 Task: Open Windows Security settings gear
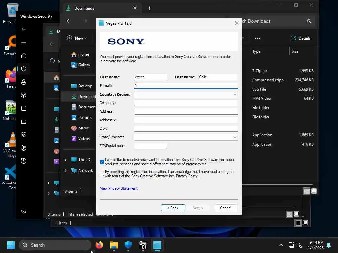click(24, 211)
